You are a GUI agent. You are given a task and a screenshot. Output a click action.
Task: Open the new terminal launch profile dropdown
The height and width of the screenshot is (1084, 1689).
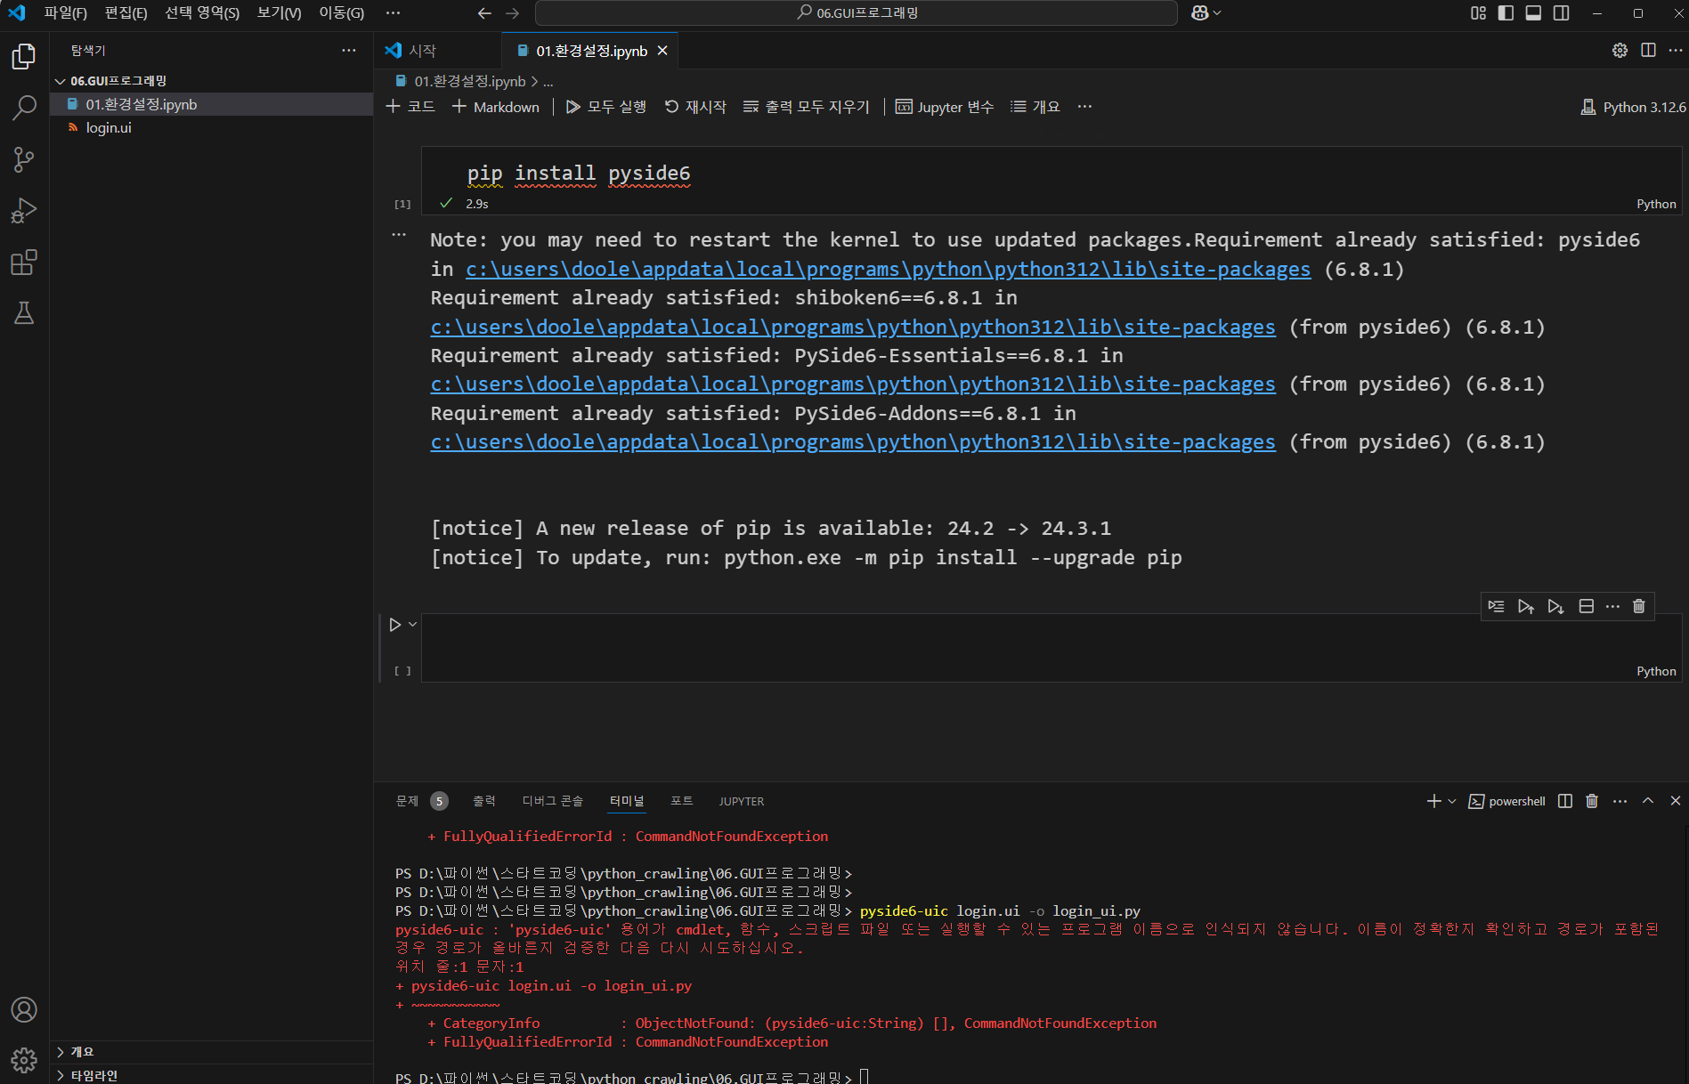point(1452,801)
